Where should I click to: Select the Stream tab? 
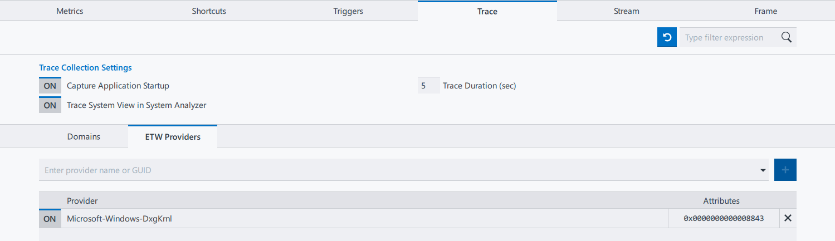coord(626,11)
